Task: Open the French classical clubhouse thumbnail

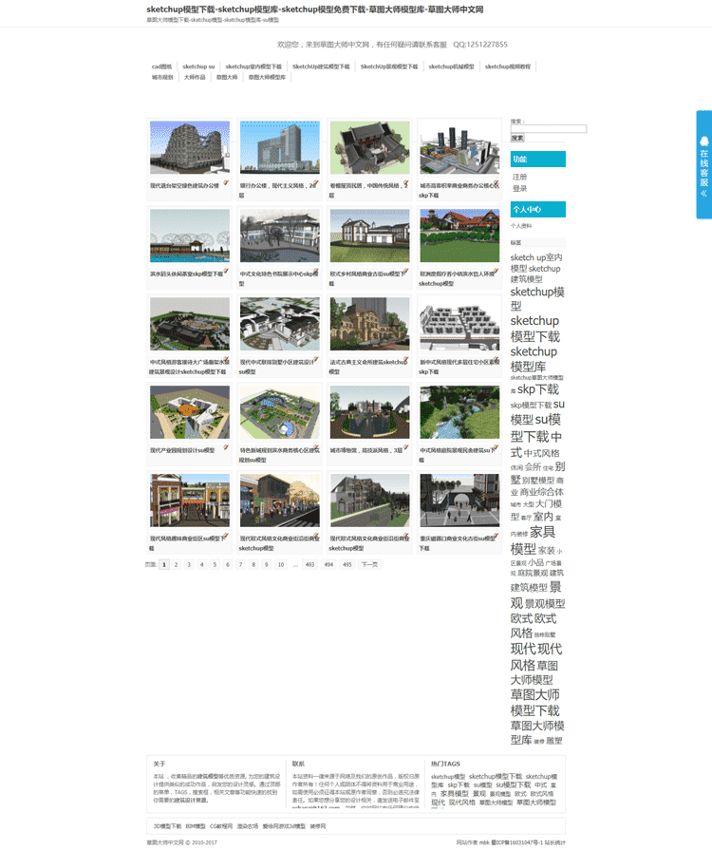Action: click(x=369, y=324)
